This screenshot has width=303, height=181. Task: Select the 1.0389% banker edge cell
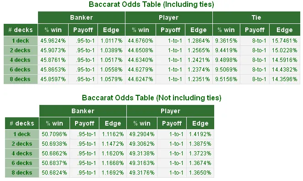pos(111,50)
